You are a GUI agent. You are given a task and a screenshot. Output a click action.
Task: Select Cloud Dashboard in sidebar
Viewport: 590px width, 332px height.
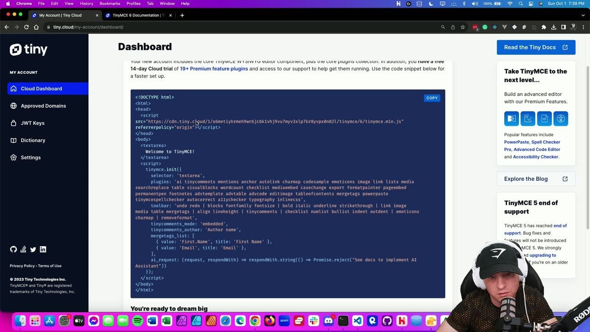(x=48, y=89)
